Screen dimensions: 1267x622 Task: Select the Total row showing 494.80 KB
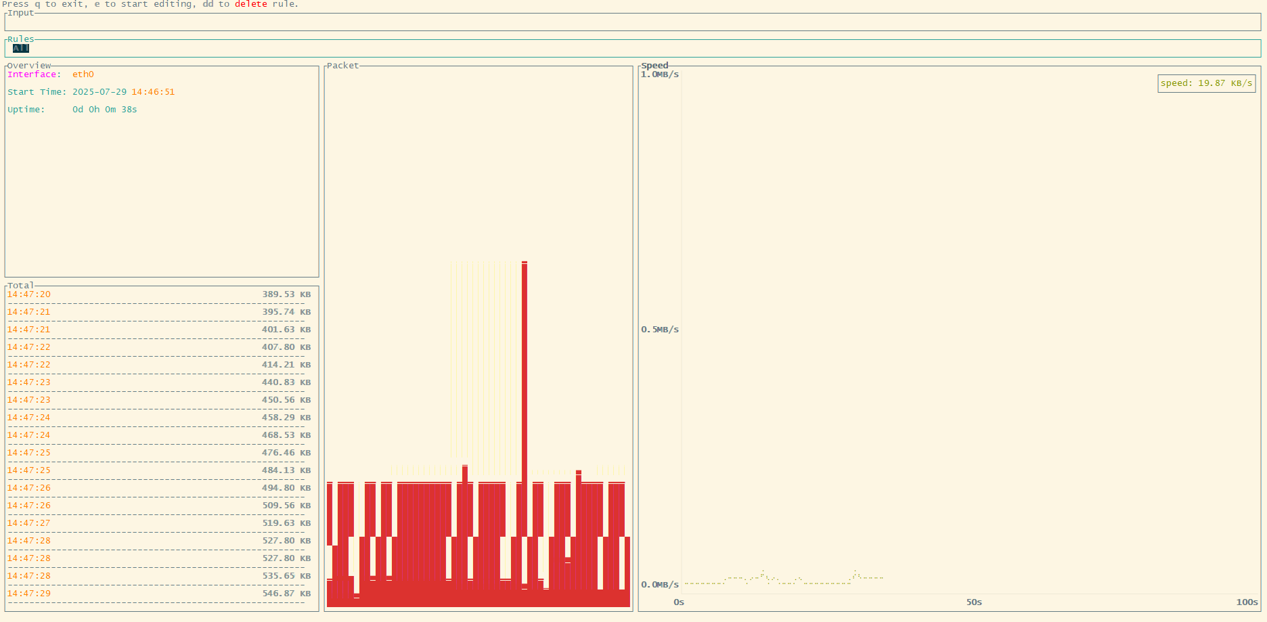pos(159,488)
